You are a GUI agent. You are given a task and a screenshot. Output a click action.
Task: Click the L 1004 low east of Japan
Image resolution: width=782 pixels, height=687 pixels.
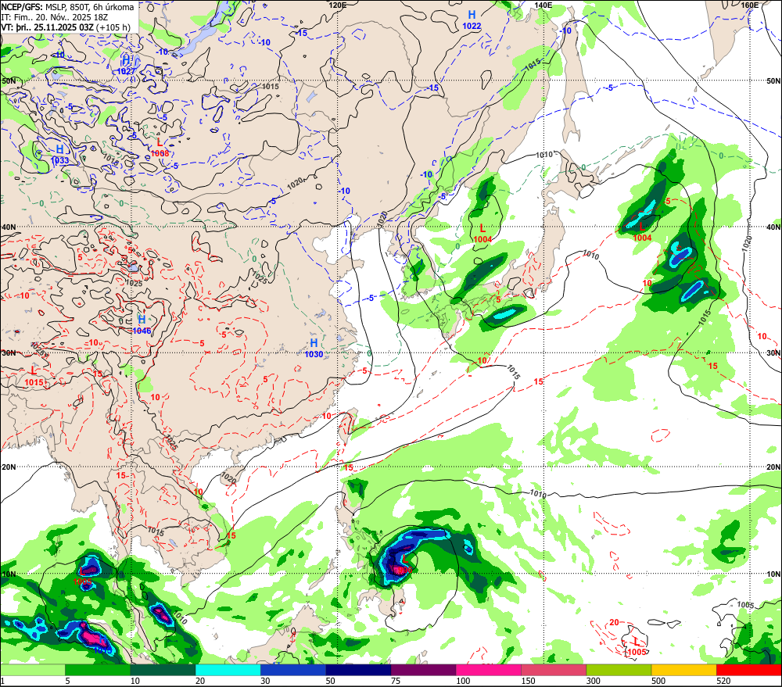click(x=642, y=232)
